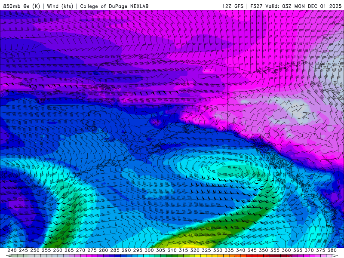Click the "Valid: 03Z MON DEC 01 2025" text
The width and height of the screenshot is (344, 258).
pyautogui.click(x=304, y=6)
